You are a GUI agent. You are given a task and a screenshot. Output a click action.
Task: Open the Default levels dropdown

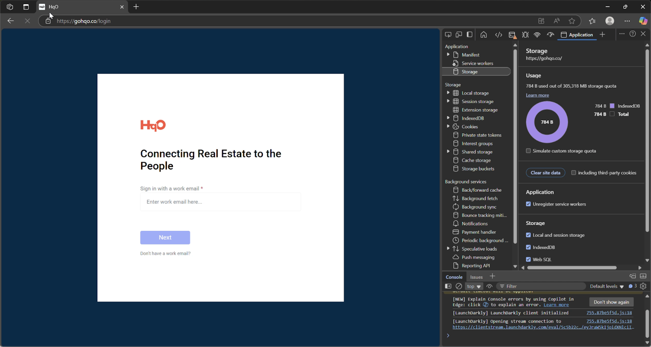click(x=607, y=286)
